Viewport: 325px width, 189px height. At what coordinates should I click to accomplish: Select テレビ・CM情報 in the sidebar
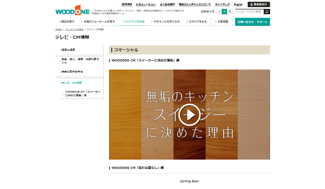[80, 83]
